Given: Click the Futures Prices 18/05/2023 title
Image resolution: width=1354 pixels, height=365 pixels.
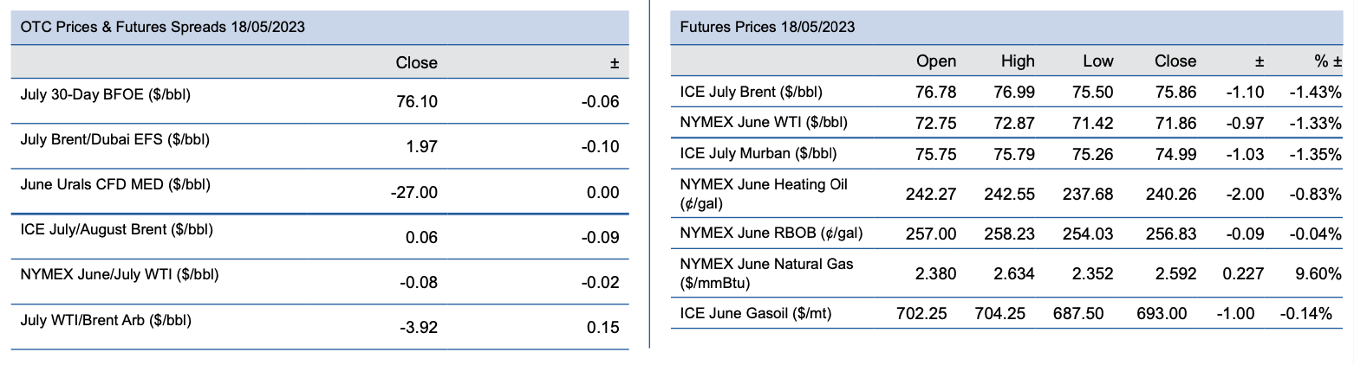Looking at the screenshot, I should pos(767,27).
